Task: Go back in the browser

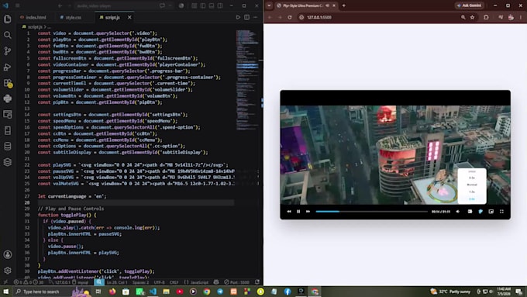Action: (x=270, y=17)
